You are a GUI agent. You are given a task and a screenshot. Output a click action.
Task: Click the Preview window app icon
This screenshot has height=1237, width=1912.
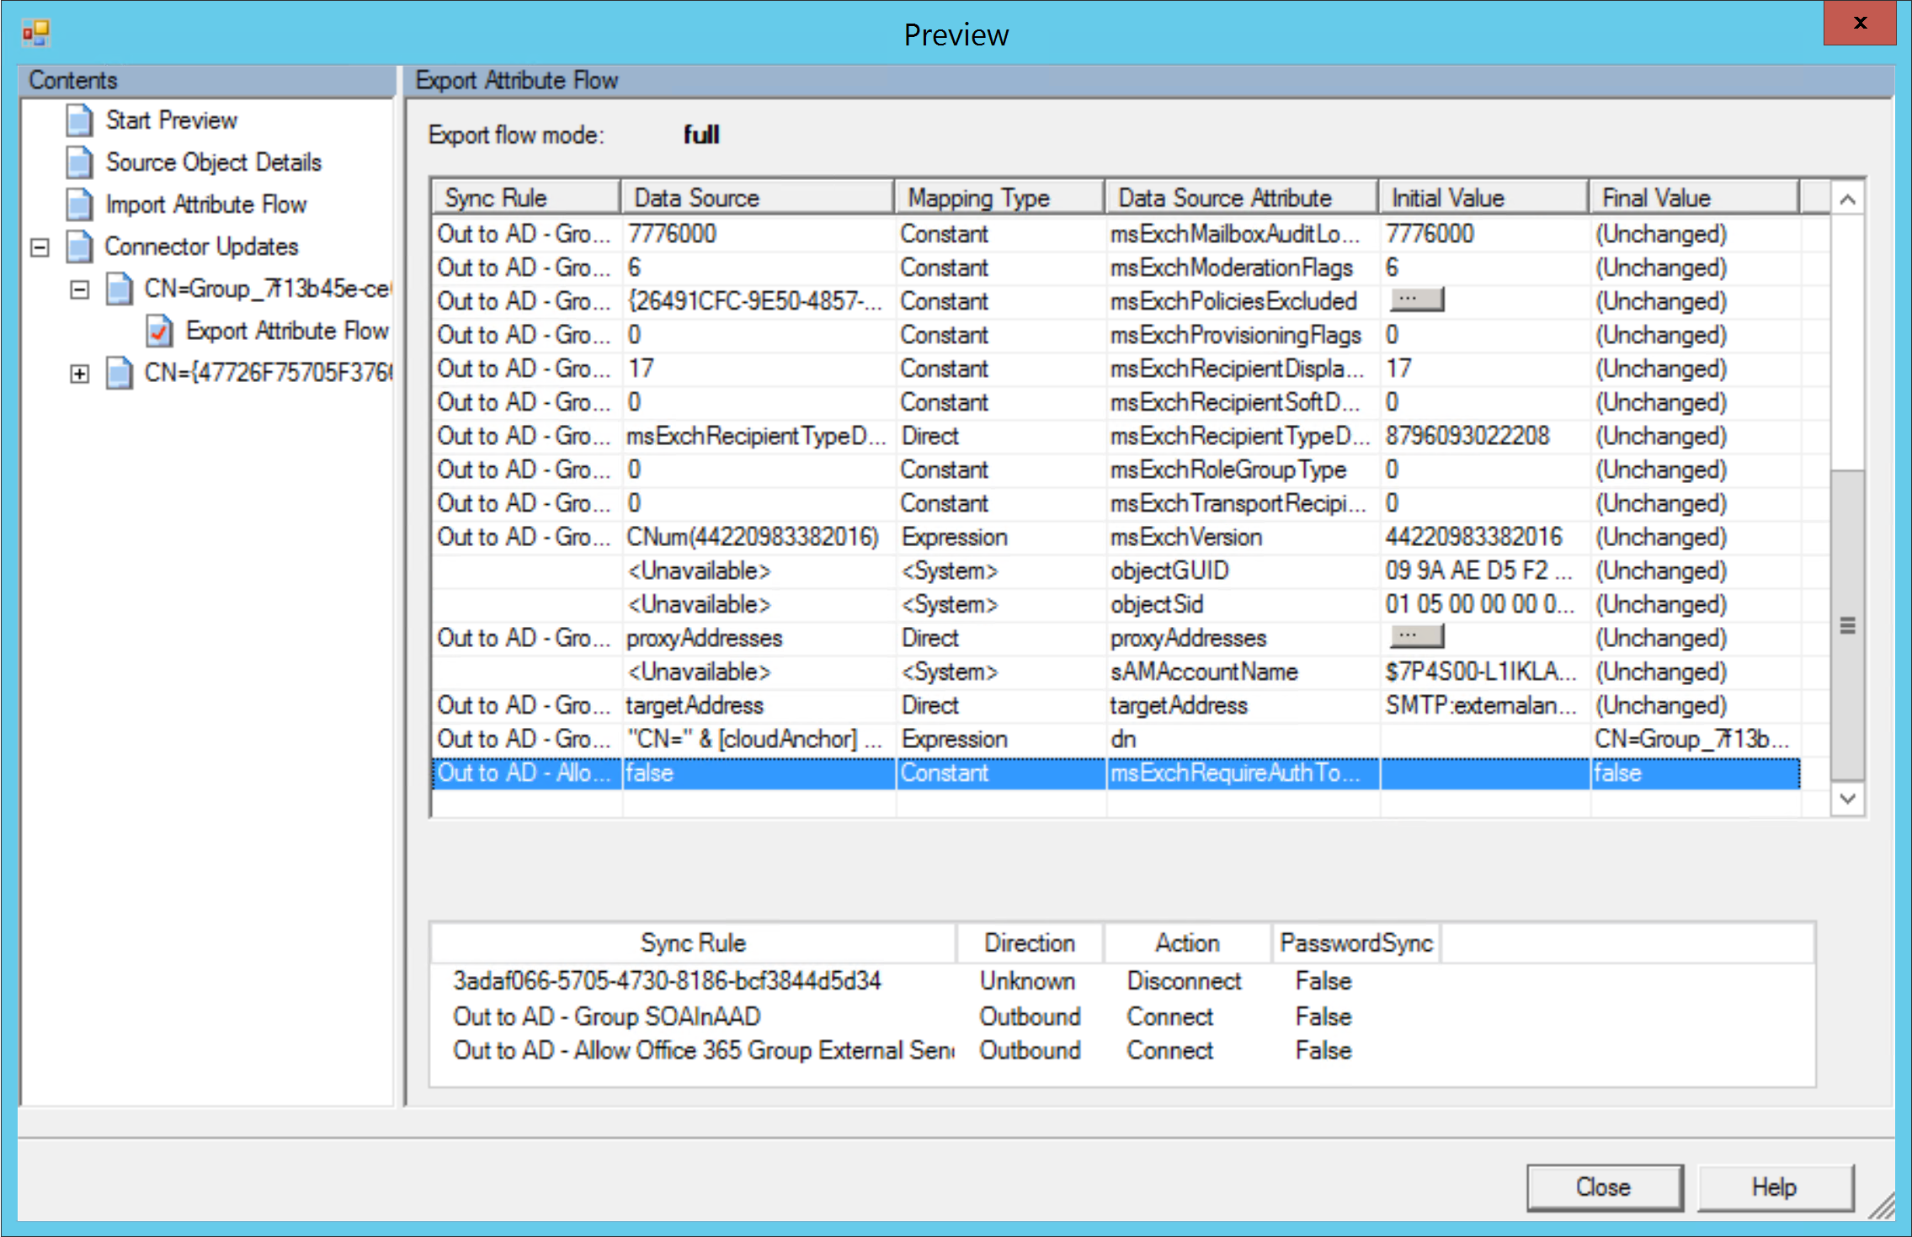pos(36,34)
